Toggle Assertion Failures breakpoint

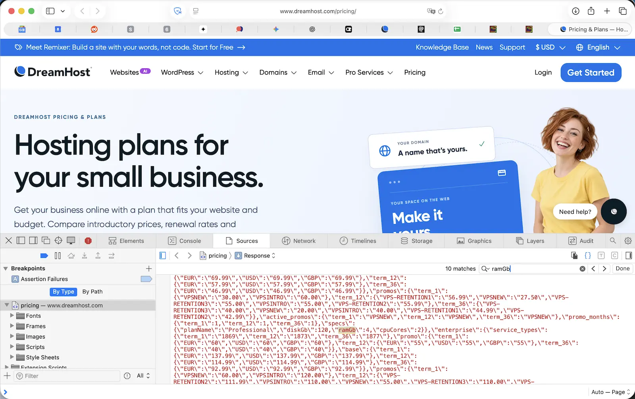point(146,279)
